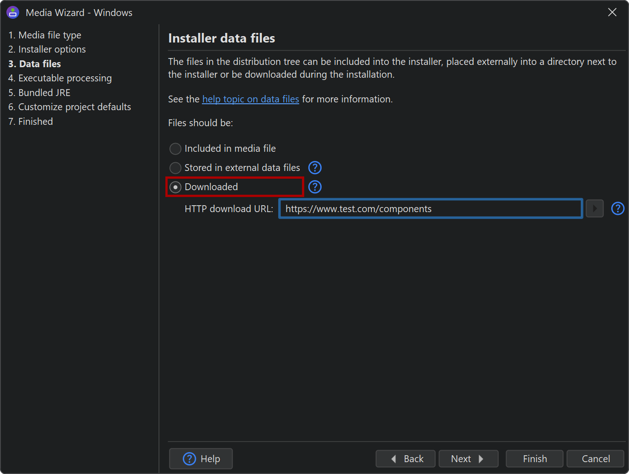Switch to Bundled JRE step
Viewport: 629px width, 474px height.
(x=39, y=93)
